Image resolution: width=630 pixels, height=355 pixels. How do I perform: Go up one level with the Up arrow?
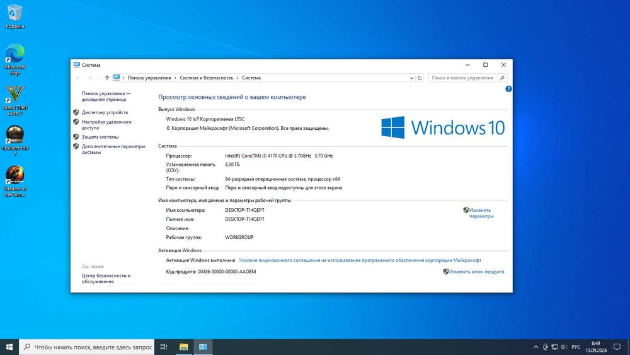107,78
